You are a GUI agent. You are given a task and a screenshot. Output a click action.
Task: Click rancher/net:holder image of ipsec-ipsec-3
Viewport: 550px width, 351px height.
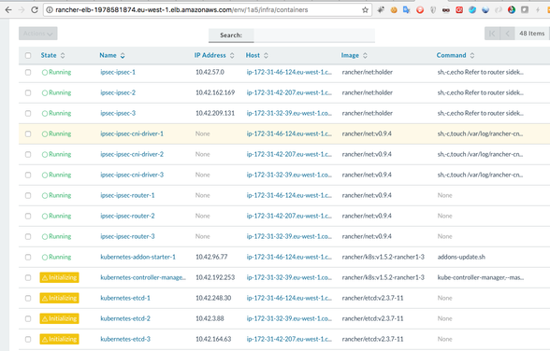(368, 113)
